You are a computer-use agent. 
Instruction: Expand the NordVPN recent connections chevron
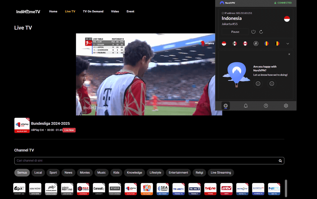(288, 44)
